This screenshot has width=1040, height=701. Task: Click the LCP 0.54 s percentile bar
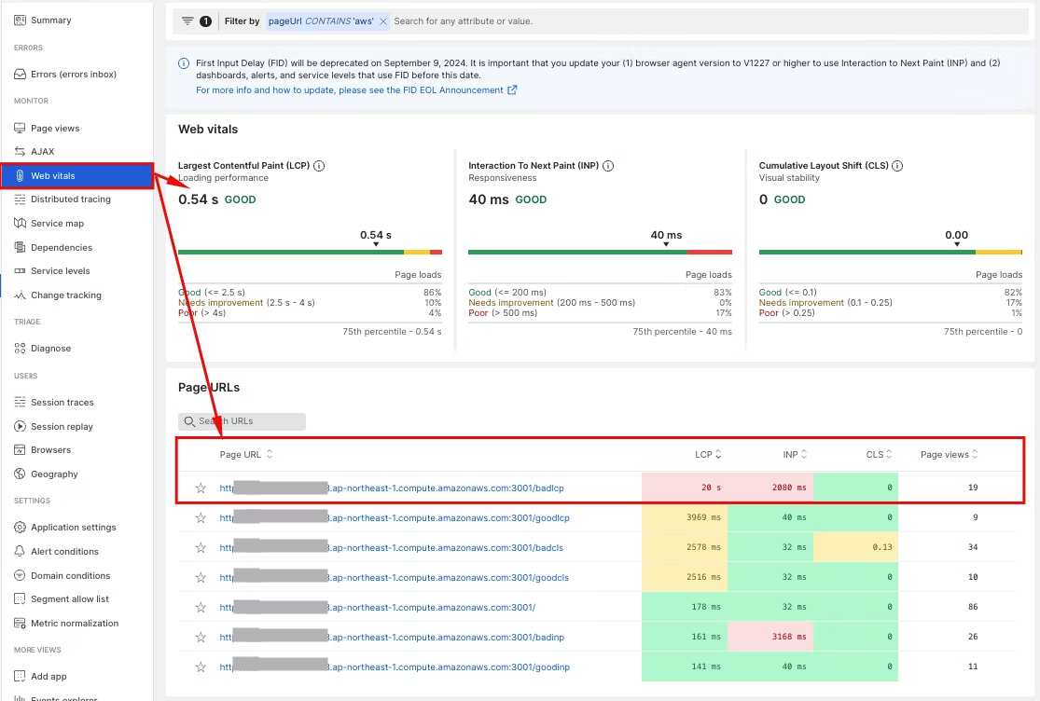point(310,253)
